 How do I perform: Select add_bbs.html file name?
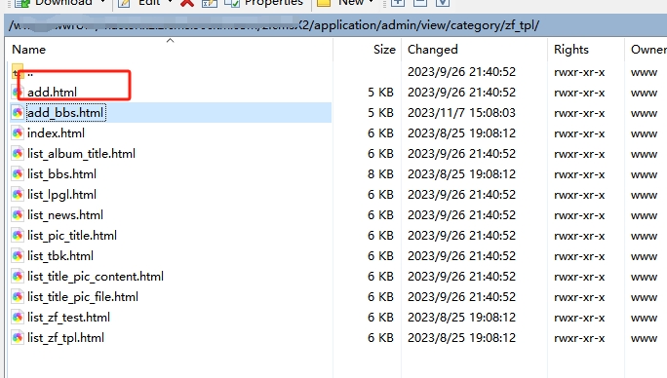[x=65, y=113]
